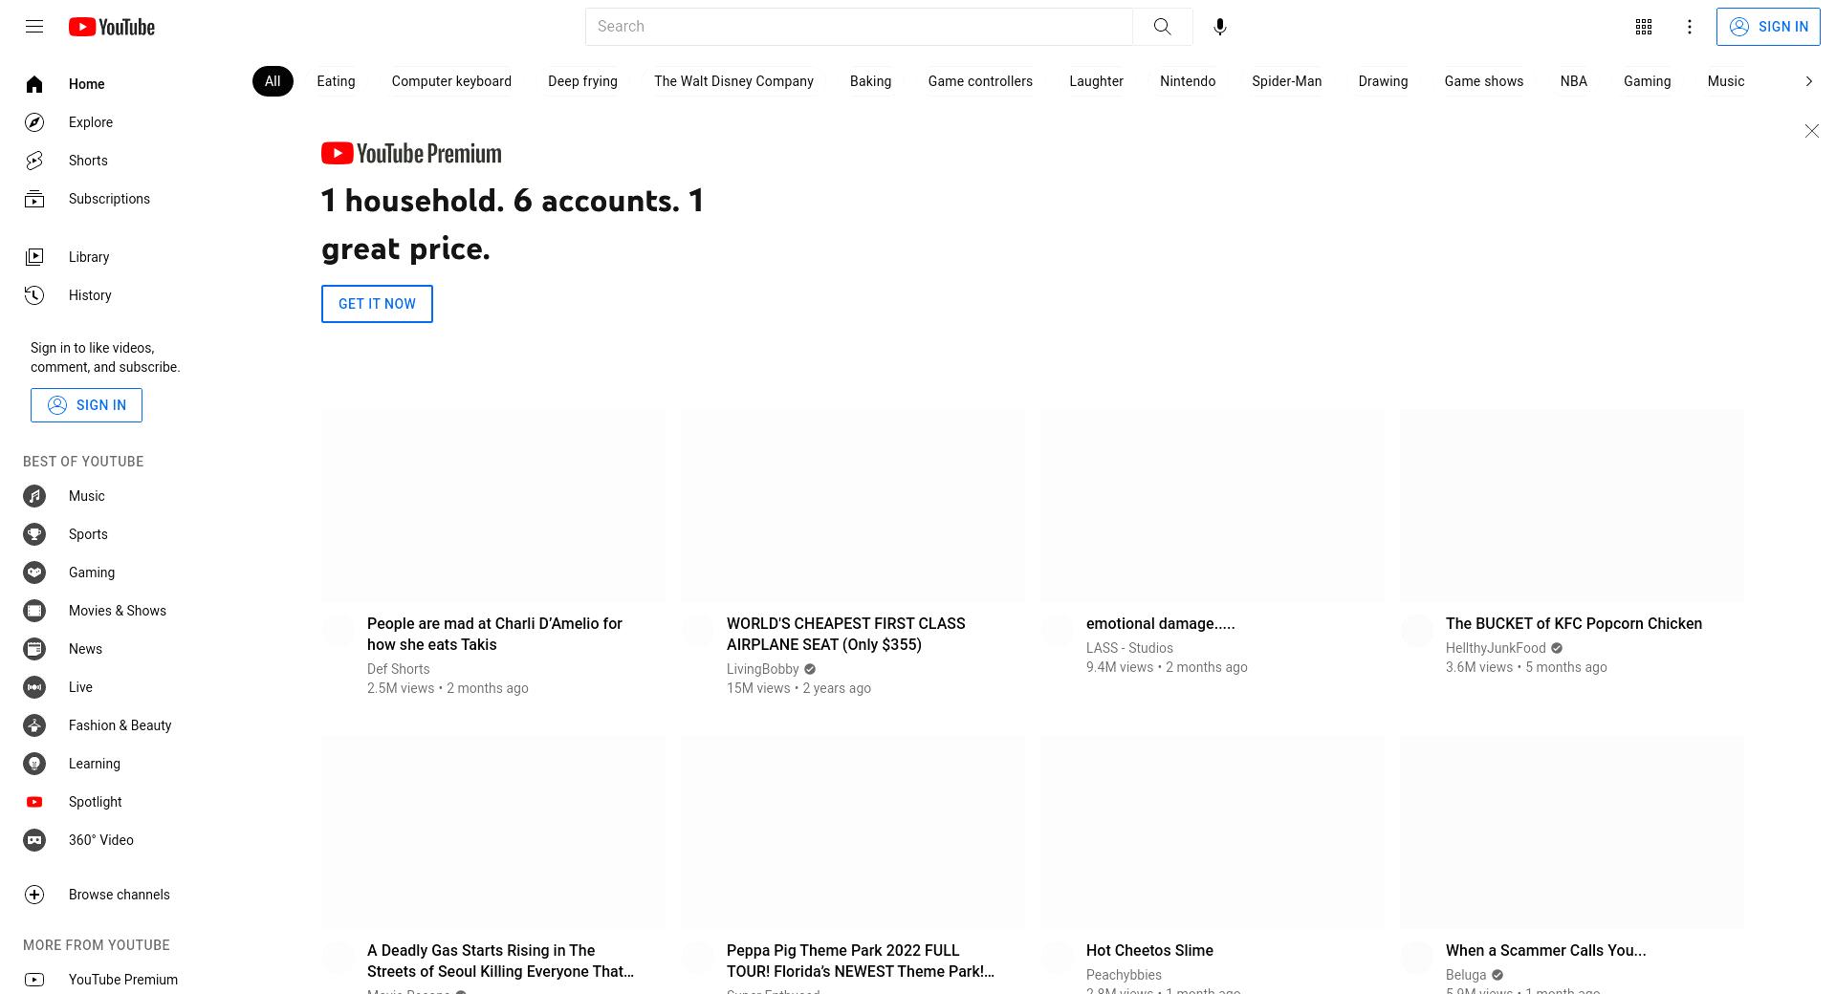Click the Spotlight red icon
Viewport: 1836px width, 994px height.
point(34,802)
